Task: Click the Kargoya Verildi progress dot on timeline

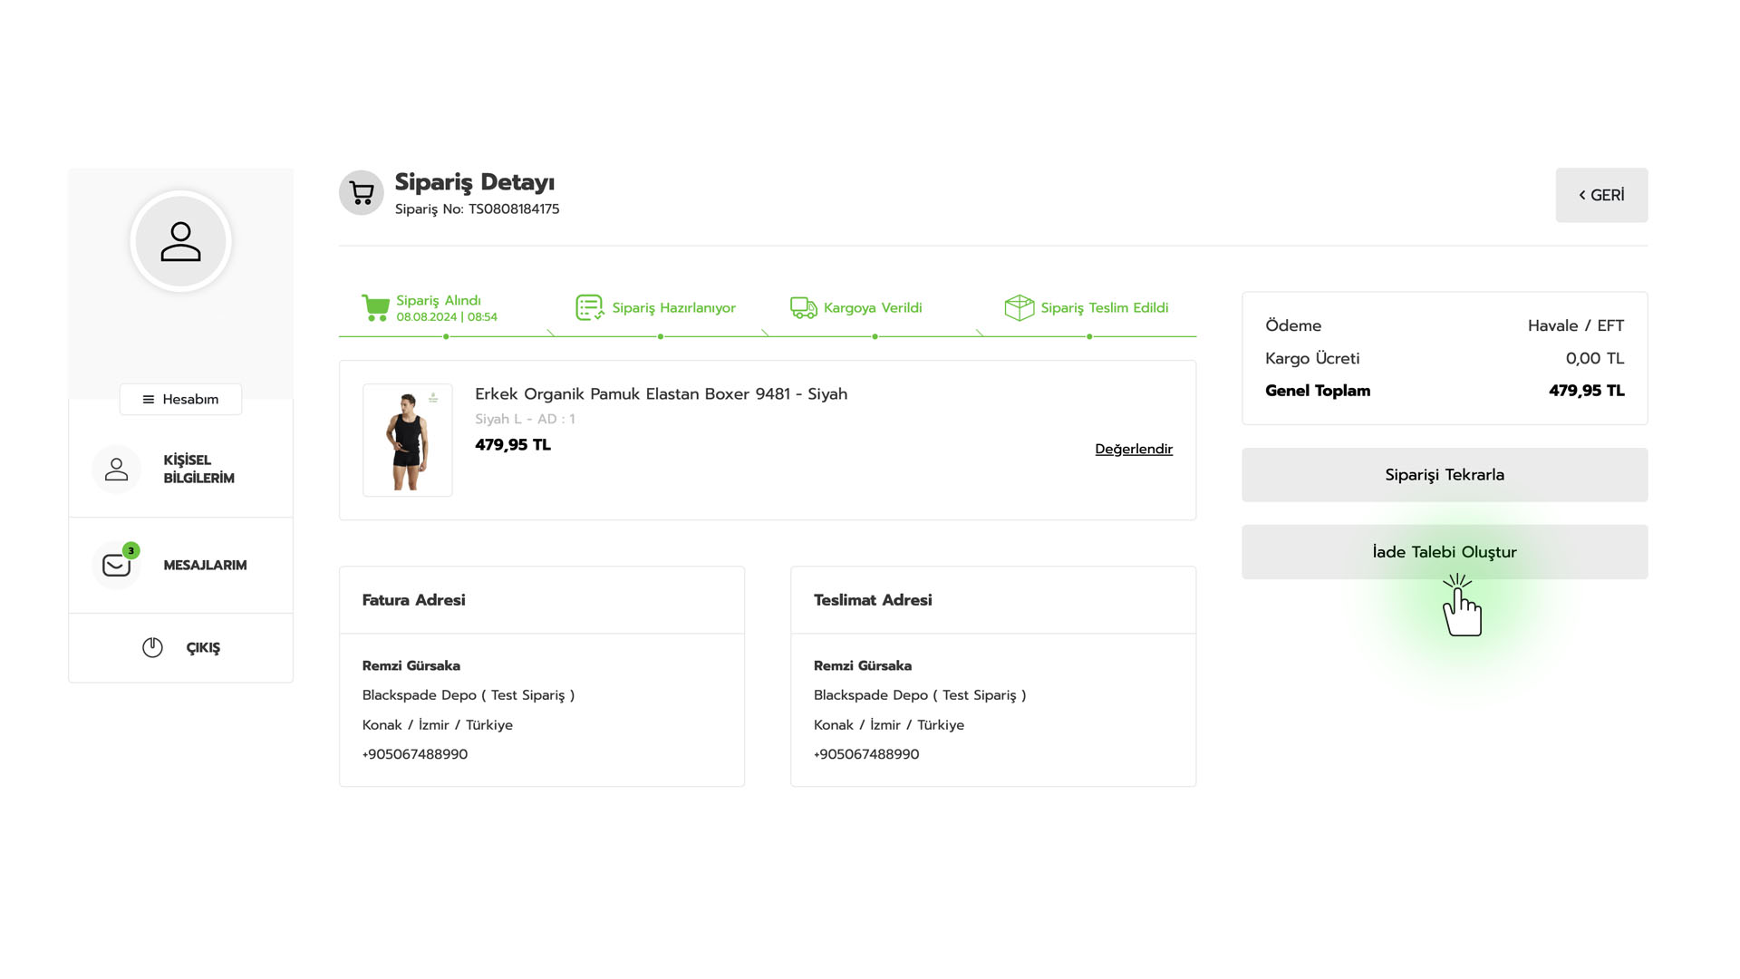Action: click(875, 337)
